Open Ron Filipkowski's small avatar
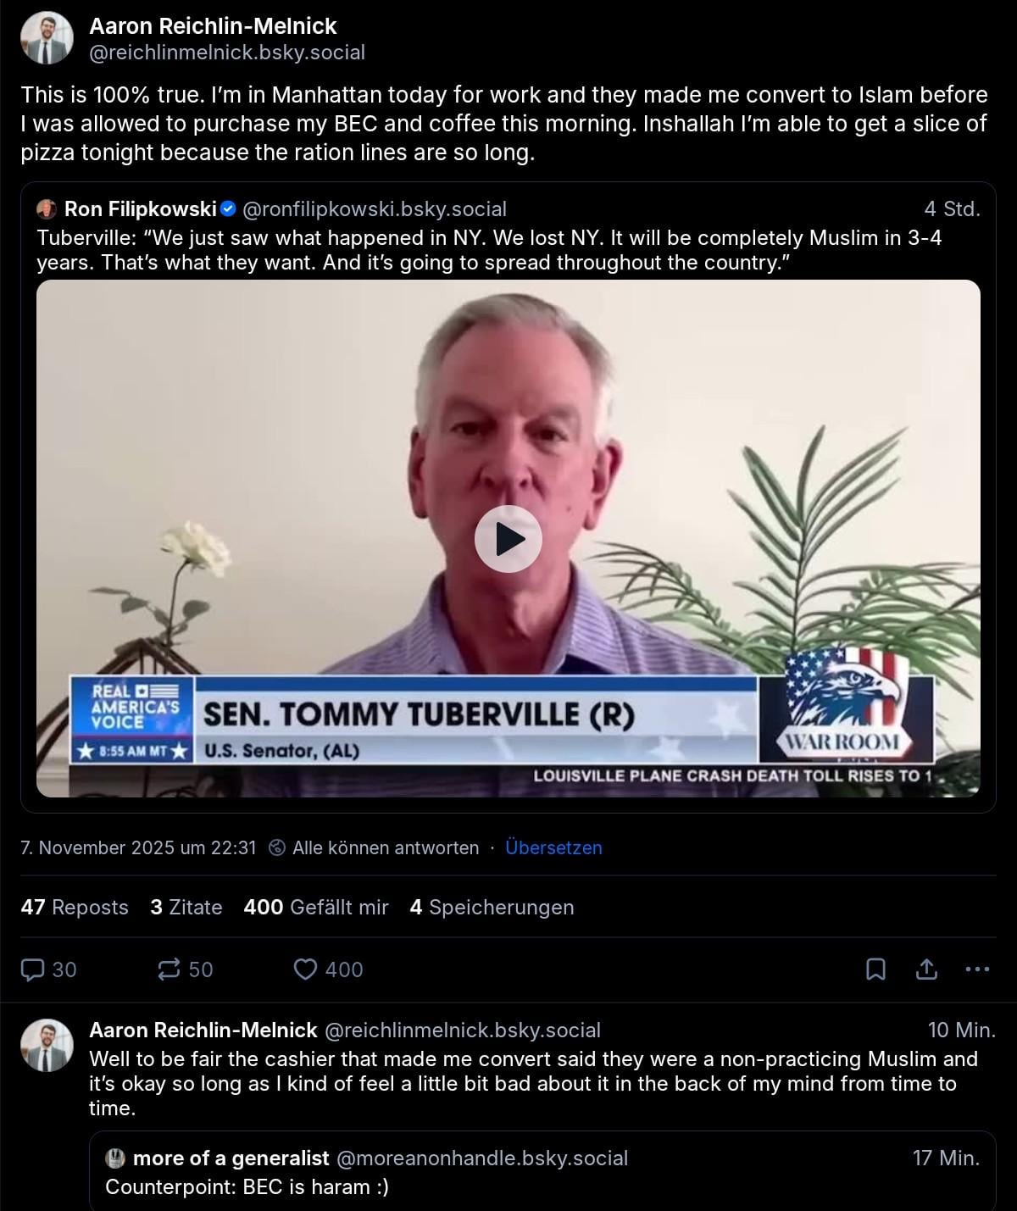1017x1211 pixels. (x=47, y=208)
